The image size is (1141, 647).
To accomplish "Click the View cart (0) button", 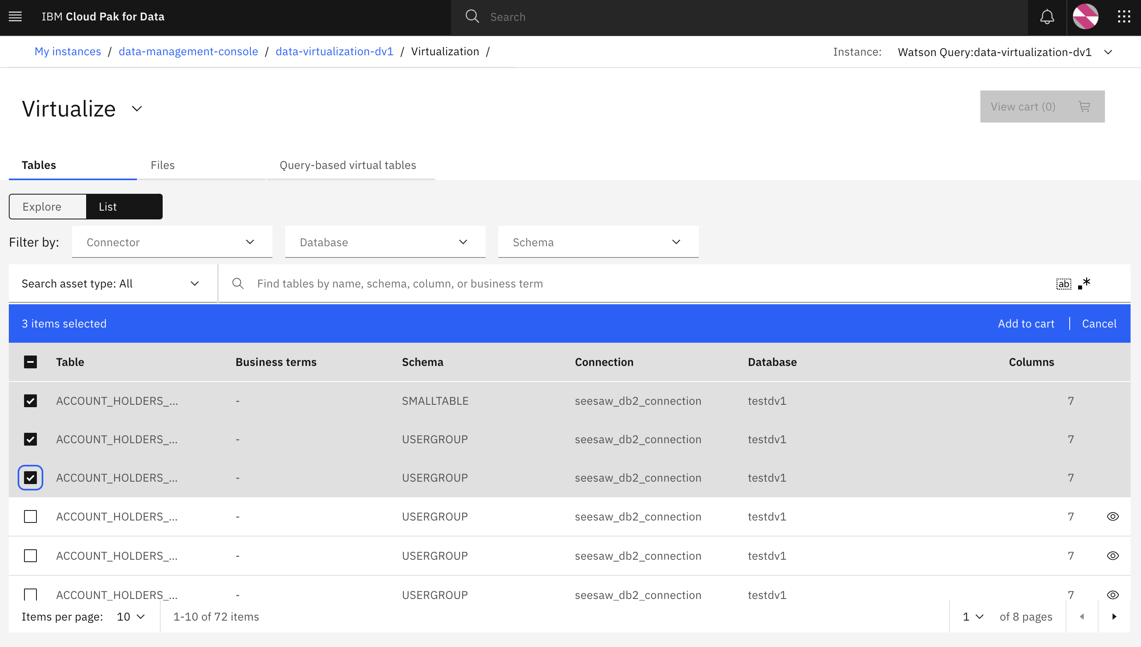I will (x=1042, y=106).
